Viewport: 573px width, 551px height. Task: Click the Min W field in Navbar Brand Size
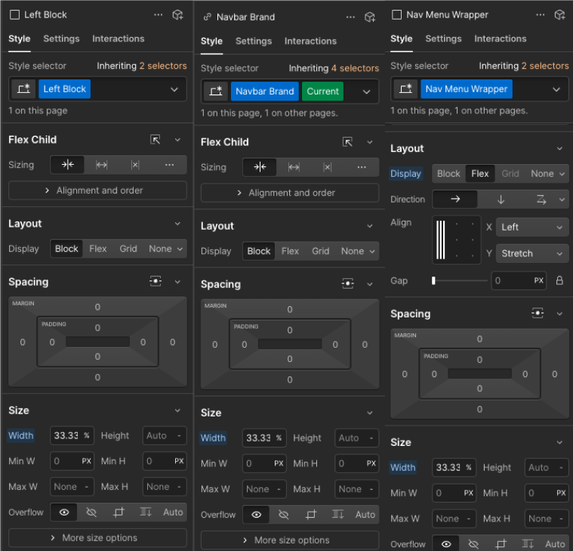pyautogui.click(x=264, y=463)
